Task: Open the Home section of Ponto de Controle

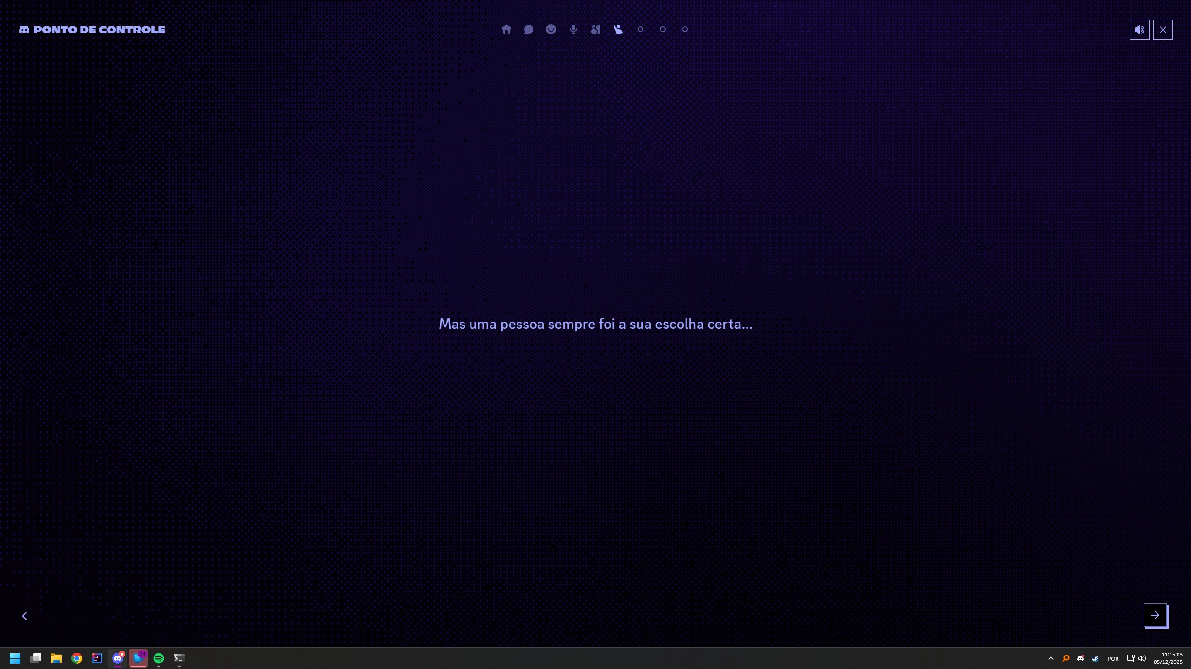Action: click(506, 29)
